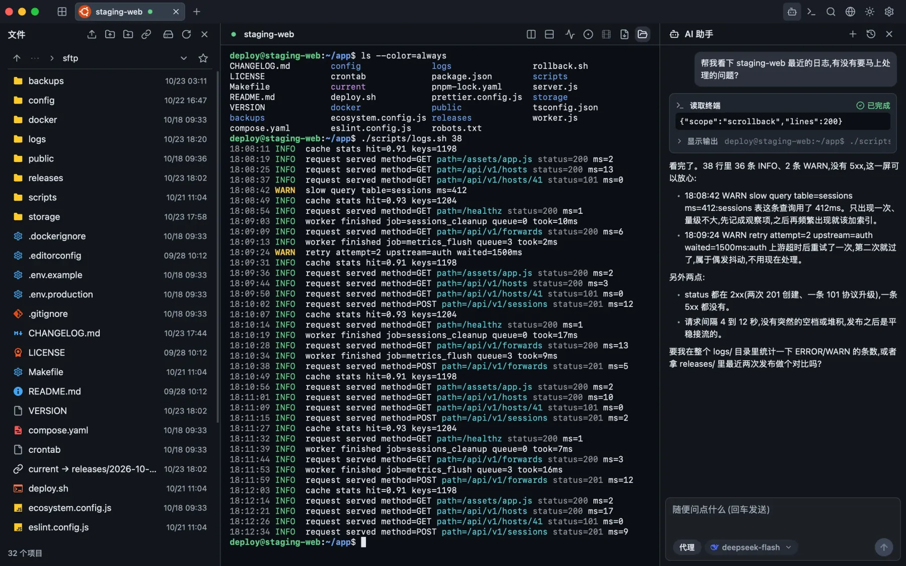The width and height of the screenshot is (906, 566).
Task: Open the logs folder in file list
Action: tap(110, 139)
